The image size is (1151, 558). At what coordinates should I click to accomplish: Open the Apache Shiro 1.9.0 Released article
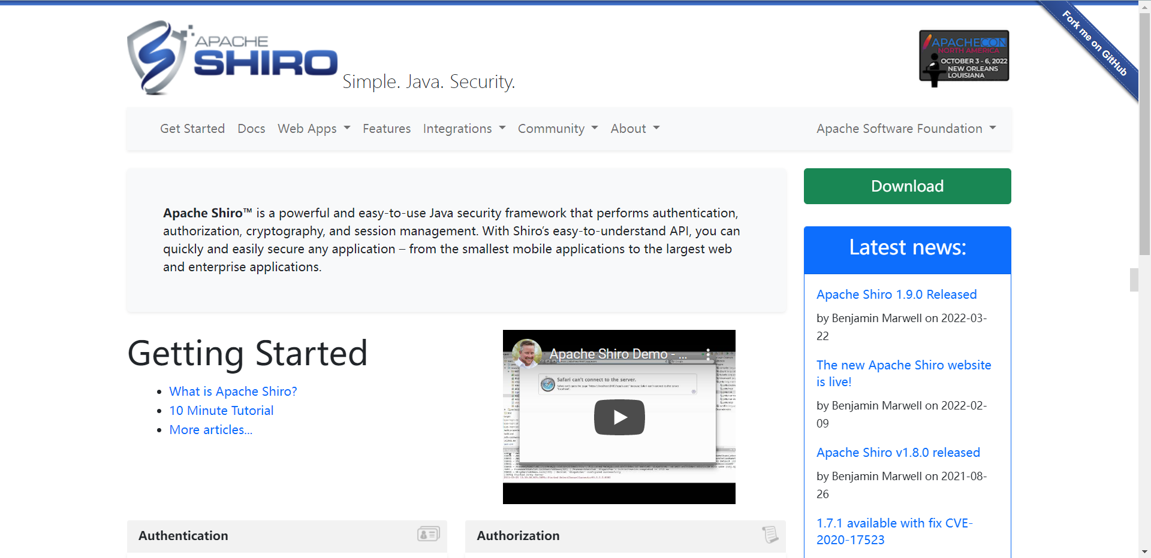click(897, 295)
